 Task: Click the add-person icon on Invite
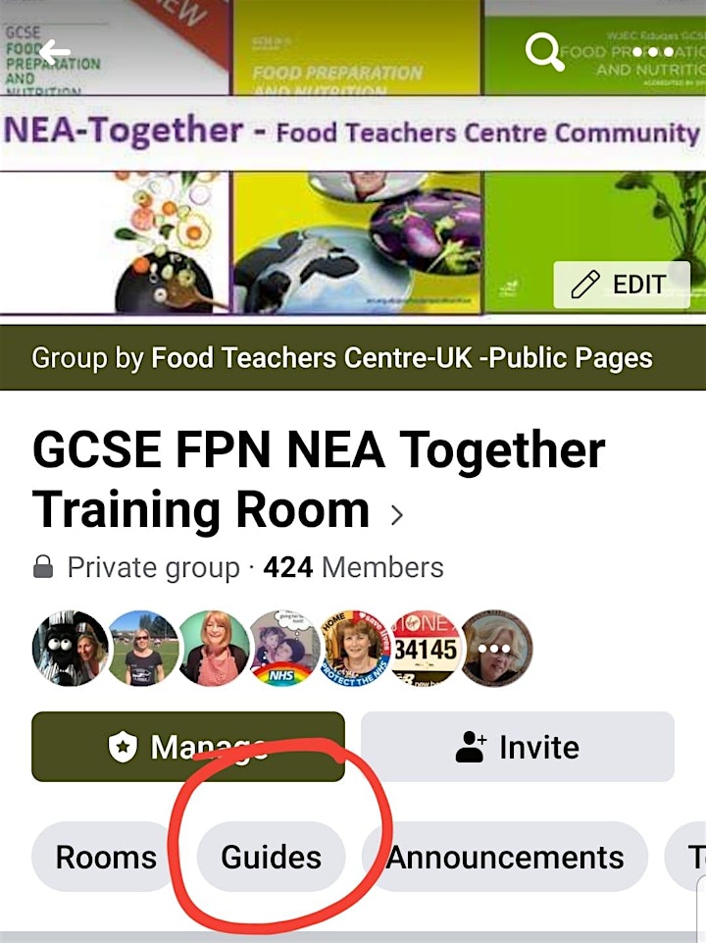tap(471, 747)
